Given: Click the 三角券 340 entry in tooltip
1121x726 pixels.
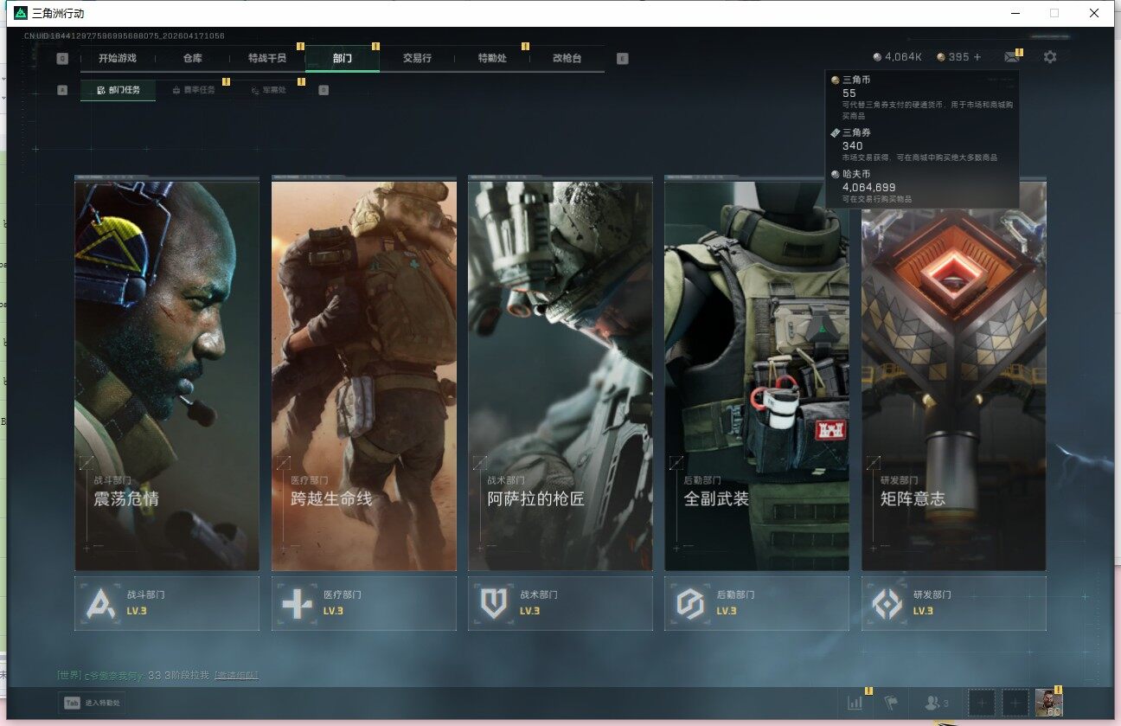Looking at the screenshot, I should pyautogui.click(x=922, y=145).
